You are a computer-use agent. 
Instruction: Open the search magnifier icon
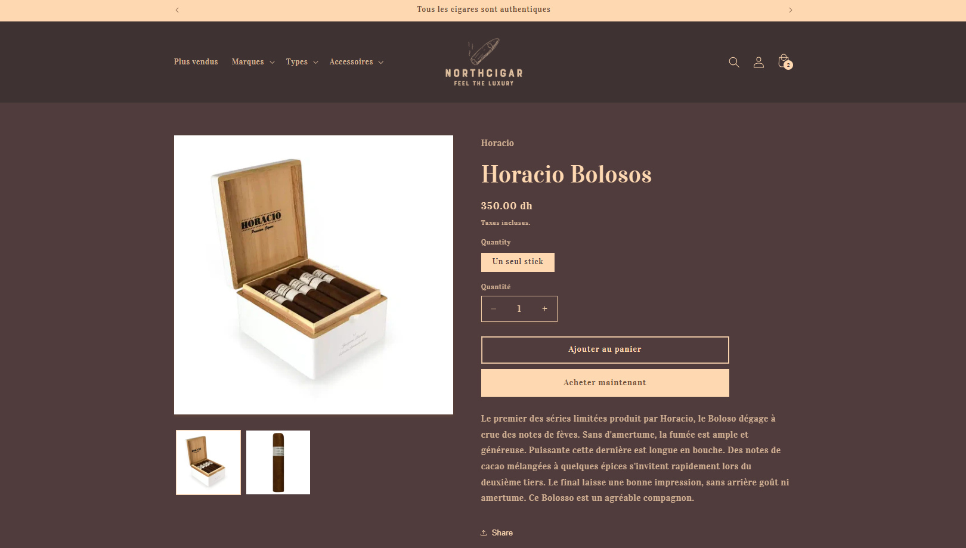point(734,62)
